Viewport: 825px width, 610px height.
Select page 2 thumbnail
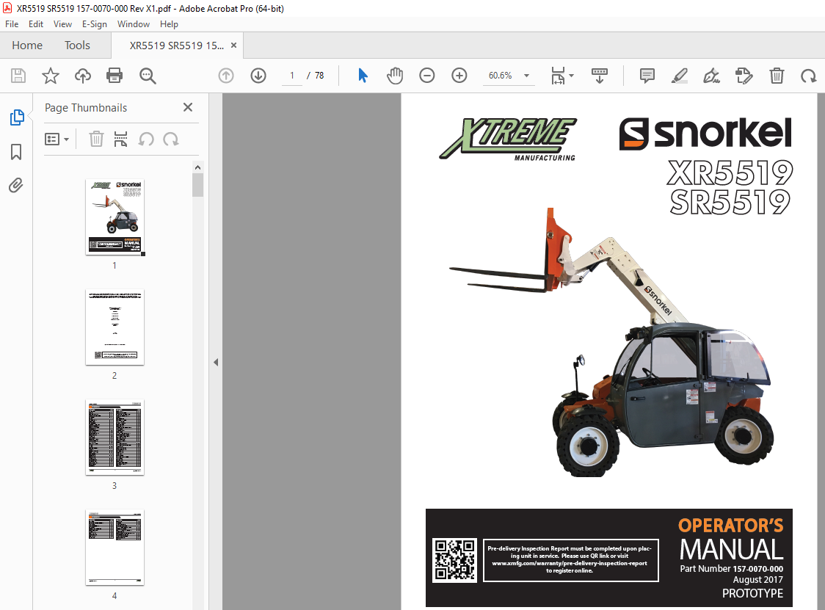click(x=115, y=327)
